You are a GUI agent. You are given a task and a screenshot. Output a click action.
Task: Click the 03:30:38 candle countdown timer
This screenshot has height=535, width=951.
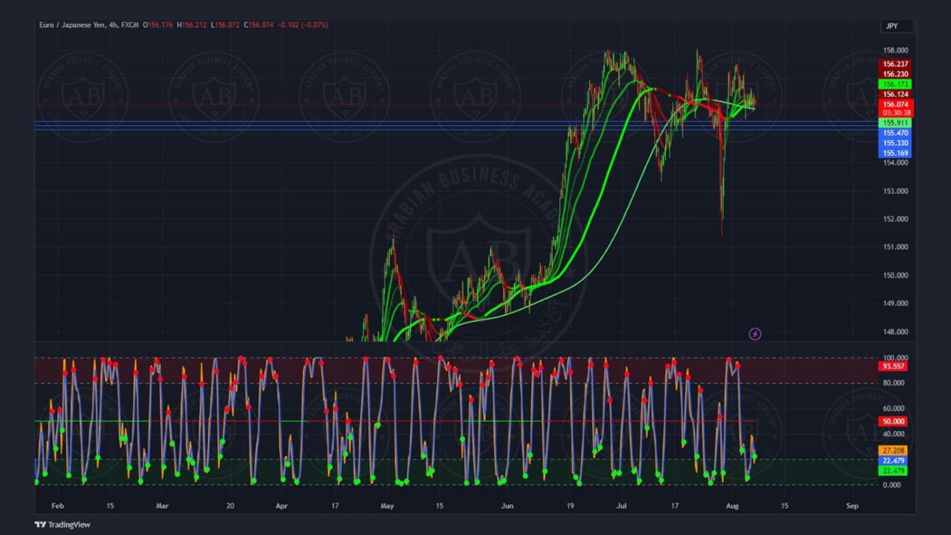pos(895,113)
